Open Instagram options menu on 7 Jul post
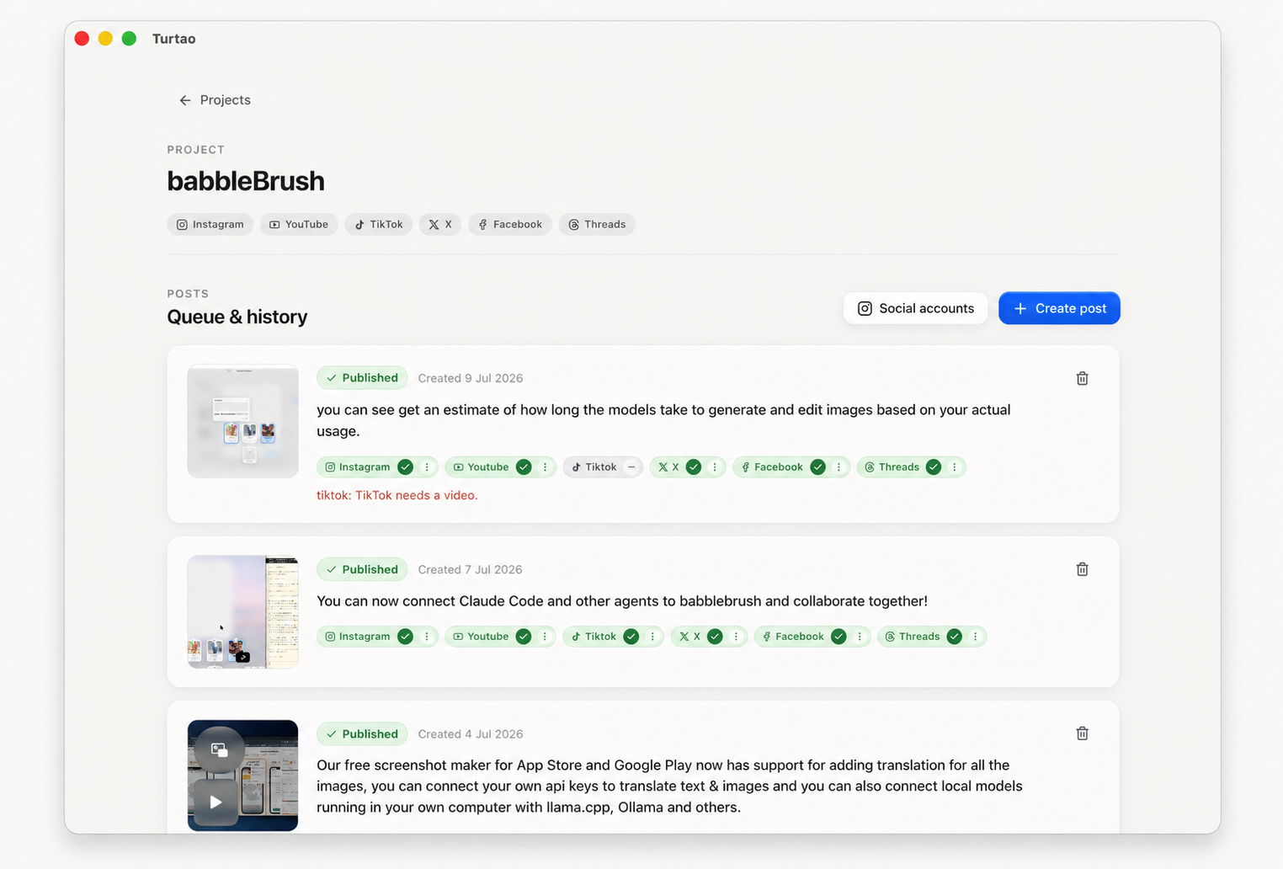1283x869 pixels. pos(427,637)
